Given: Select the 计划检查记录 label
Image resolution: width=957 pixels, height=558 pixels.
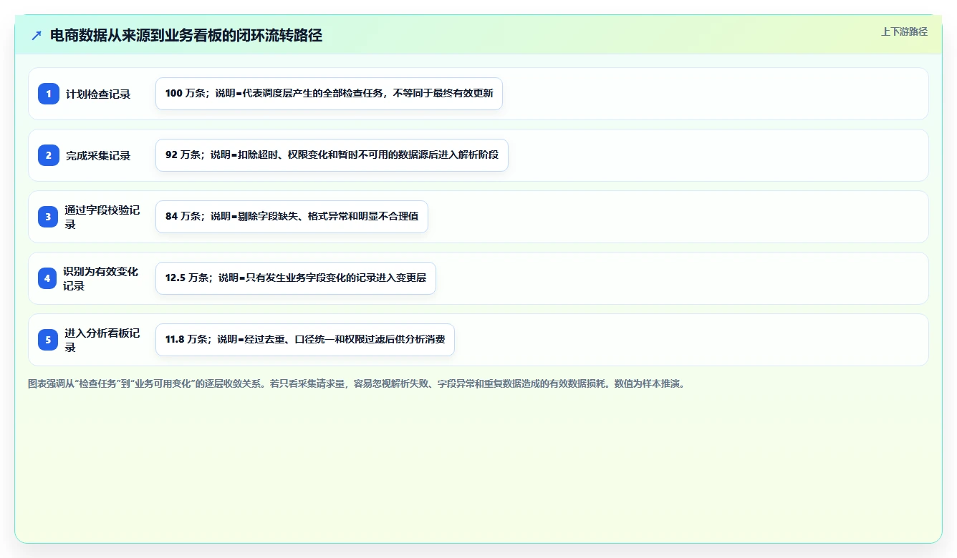Looking at the screenshot, I should coord(98,94).
